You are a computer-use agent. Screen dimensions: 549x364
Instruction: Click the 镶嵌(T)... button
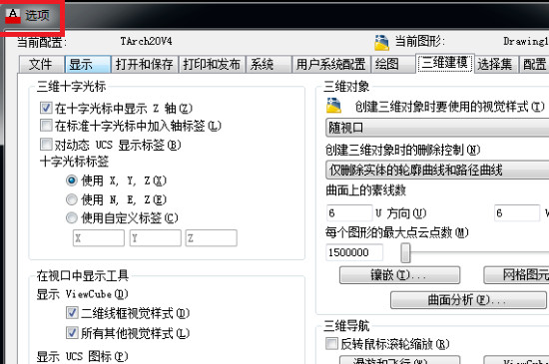pos(399,275)
